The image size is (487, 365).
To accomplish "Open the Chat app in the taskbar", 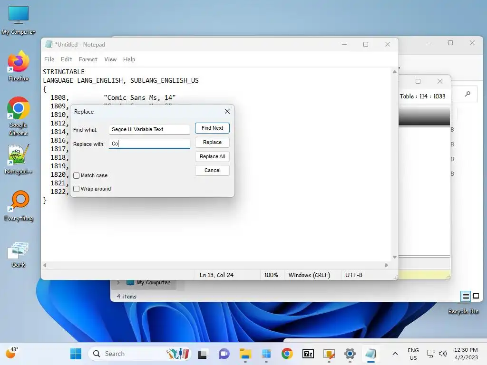I will [x=224, y=354].
